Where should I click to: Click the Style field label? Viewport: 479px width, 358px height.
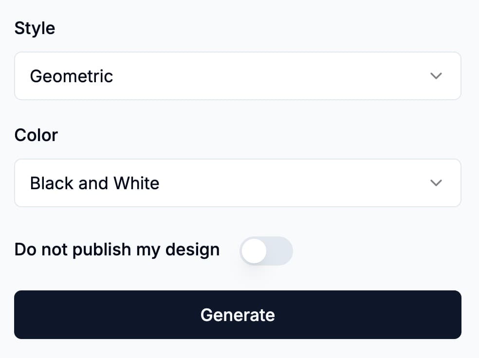click(x=35, y=28)
